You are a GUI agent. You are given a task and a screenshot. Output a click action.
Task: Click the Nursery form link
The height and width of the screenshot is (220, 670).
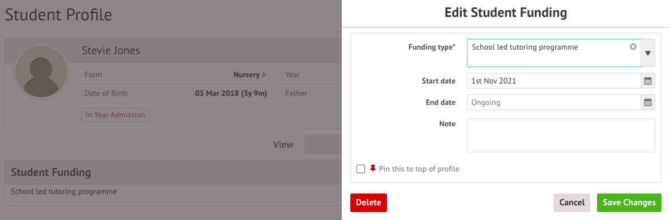(x=247, y=74)
